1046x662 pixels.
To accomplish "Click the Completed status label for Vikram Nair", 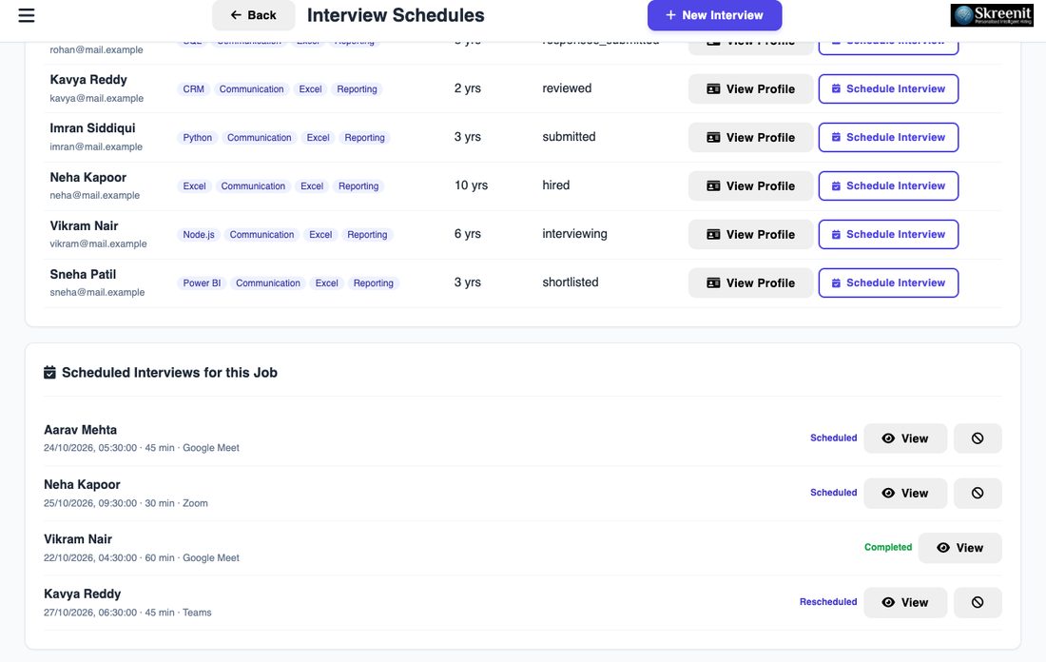I will coord(888,548).
